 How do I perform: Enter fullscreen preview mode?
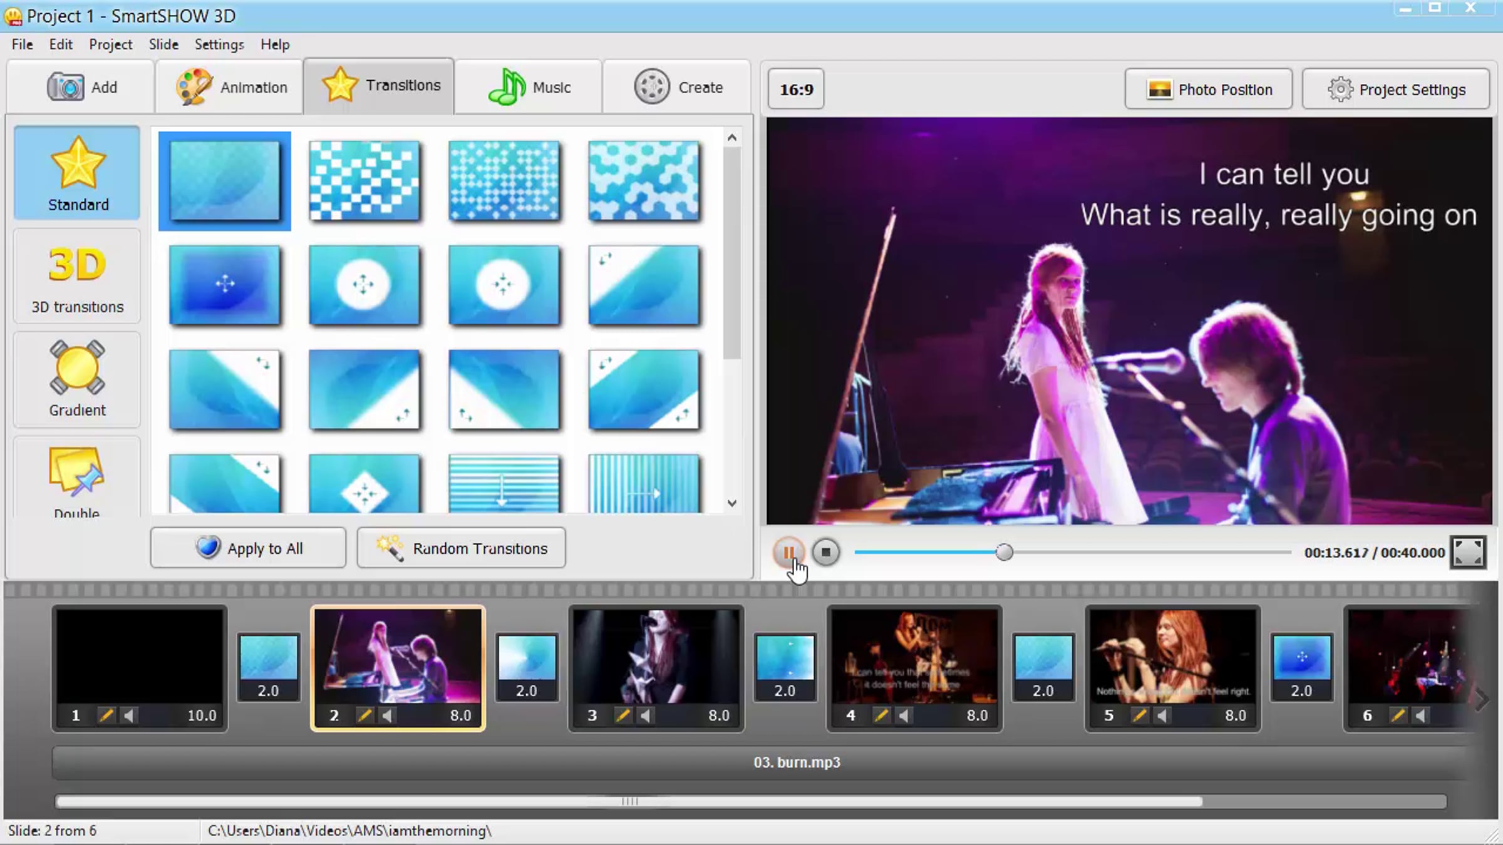(x=1467, y=552)
